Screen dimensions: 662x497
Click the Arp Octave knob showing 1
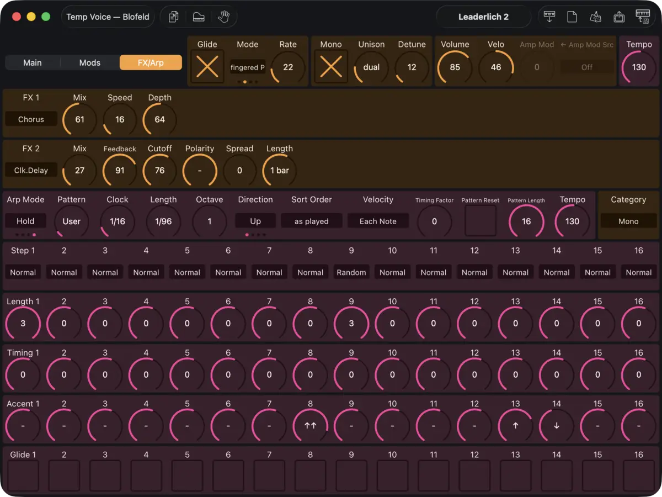tap(210, 221)
